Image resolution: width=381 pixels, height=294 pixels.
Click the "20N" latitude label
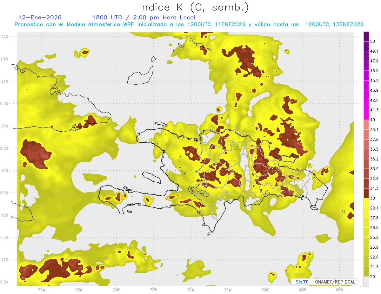5,126
